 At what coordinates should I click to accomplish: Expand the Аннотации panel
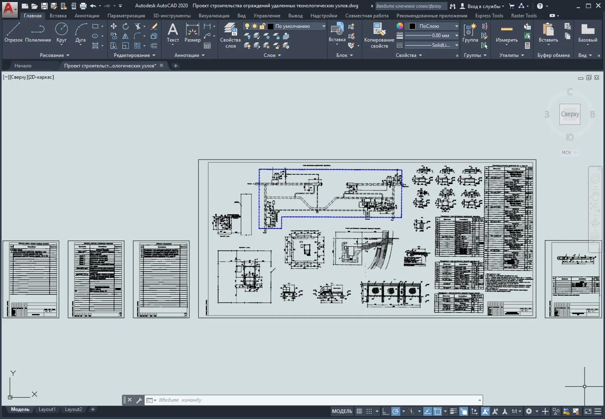[189, 55]
